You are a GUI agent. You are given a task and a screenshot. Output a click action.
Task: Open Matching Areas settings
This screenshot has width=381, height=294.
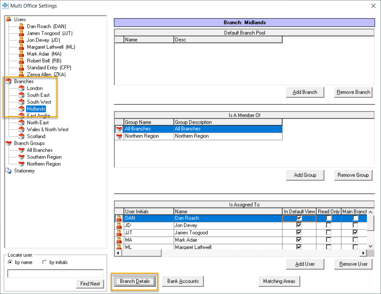point(279,281)
